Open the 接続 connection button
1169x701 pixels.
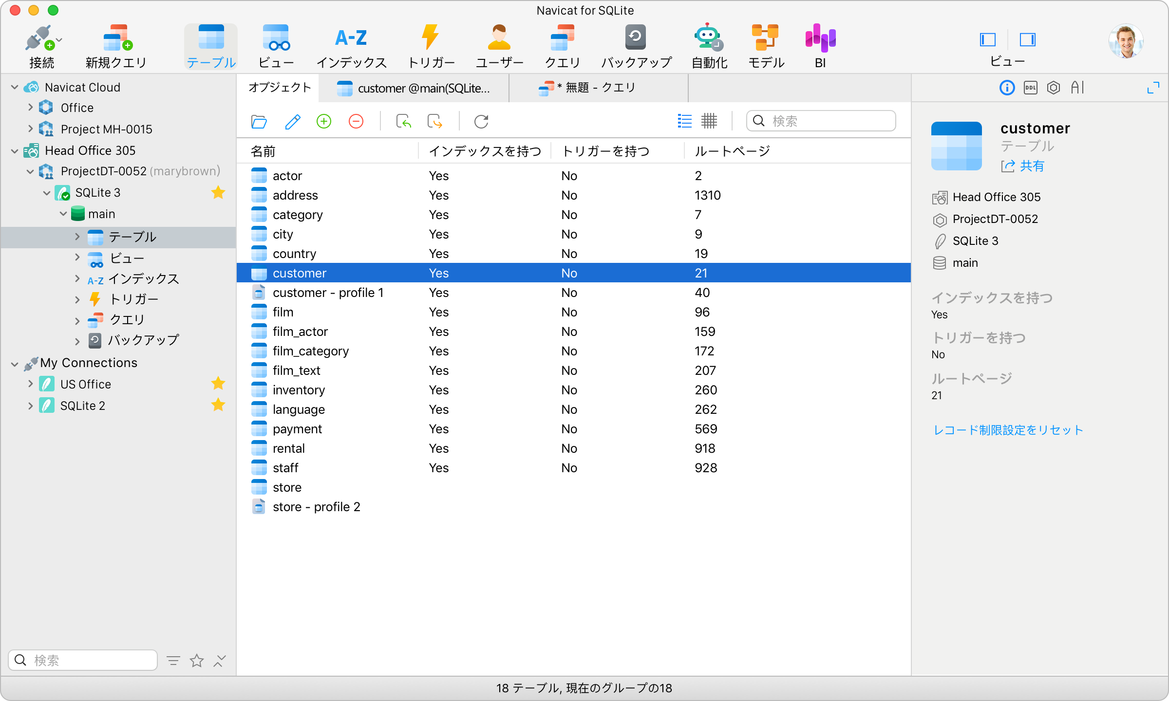pyautogui.click(x=42, y=46)
